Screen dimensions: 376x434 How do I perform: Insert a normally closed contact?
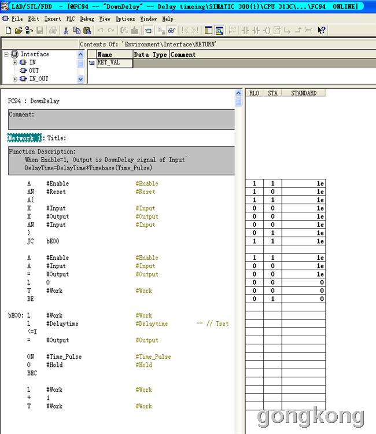click(256, 30)
